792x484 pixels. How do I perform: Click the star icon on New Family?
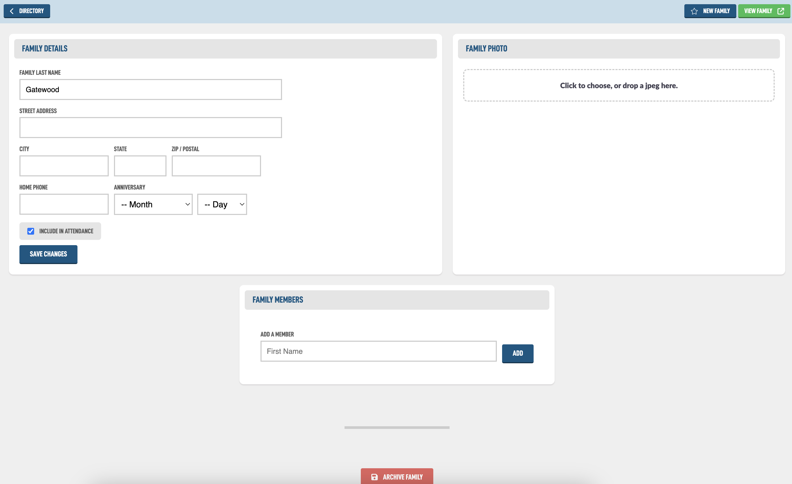click(x=694, y=11)
